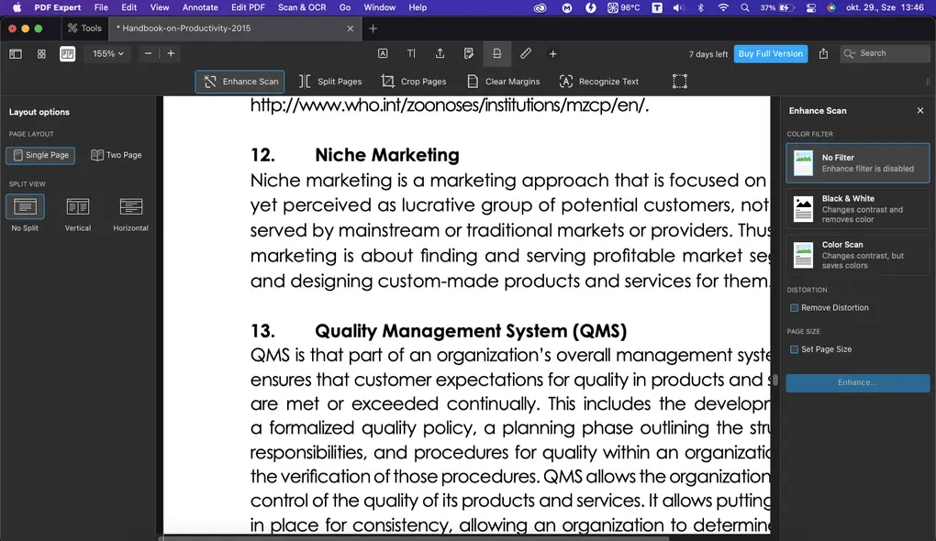The image size is (936, 541).
Task: Enable the Remove Distortion option
Action: pos(796,307)
